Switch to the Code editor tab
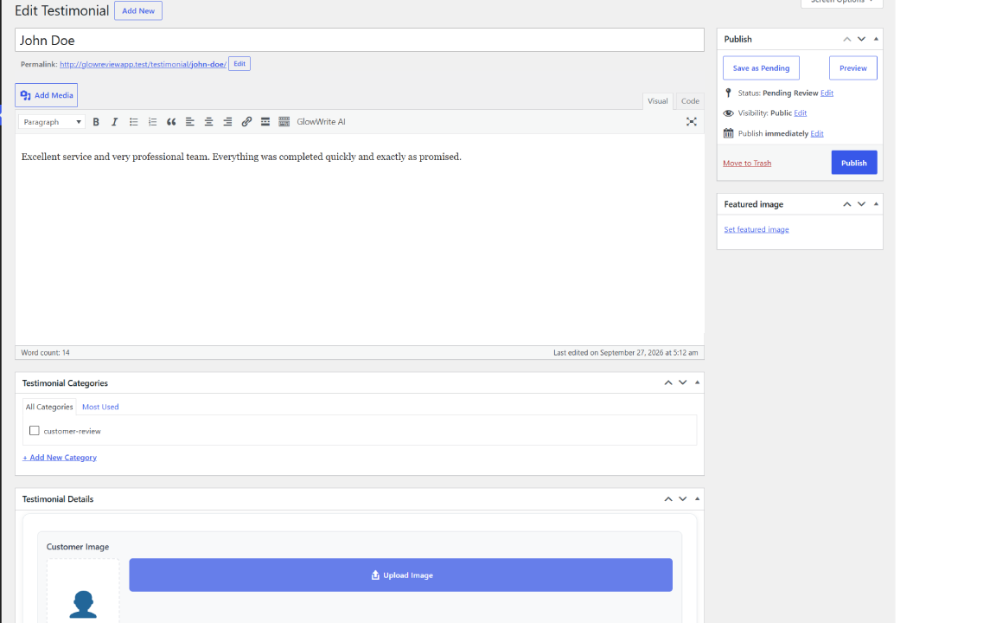This screenshot has height=623, width=996. 690,101
